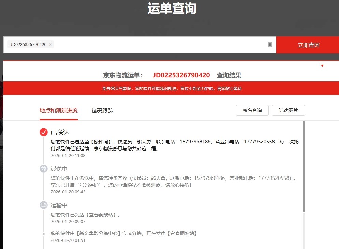This screenshot has height=249, width=339.
Task: Click the 已送达 status heading
Action: (60, 133)
